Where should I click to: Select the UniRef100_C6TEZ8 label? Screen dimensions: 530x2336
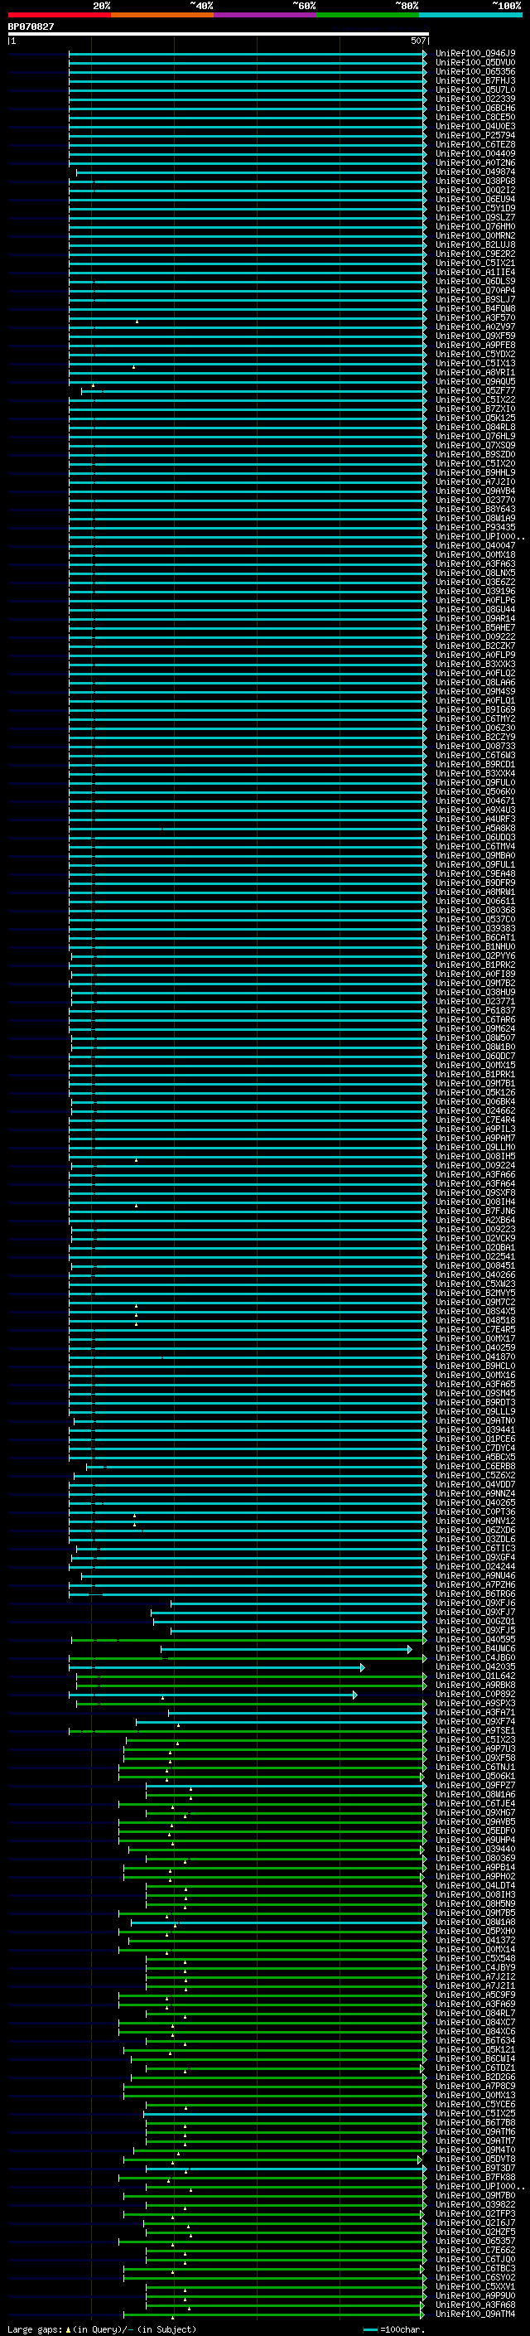click(x=475, y=144)
